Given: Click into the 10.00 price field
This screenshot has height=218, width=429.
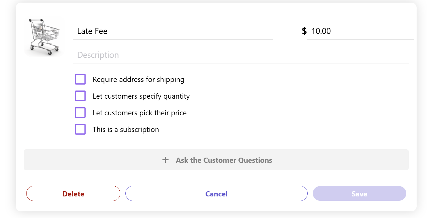Looking at the screenshot, I should tap(360, 31).
